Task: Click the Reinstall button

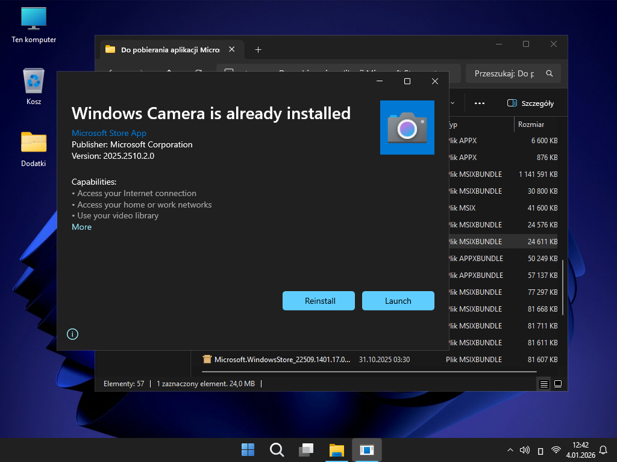Action: (320, 301)
